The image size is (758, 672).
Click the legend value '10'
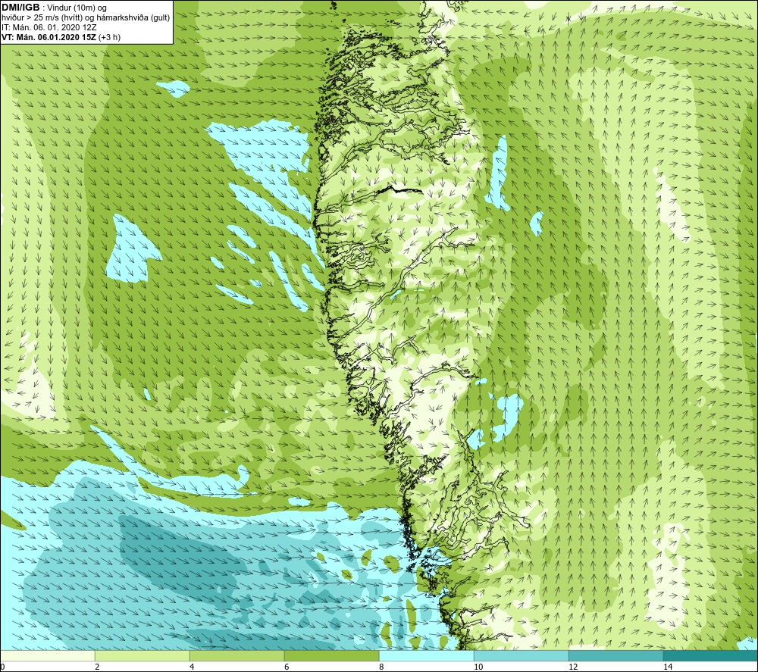[478, 667]
